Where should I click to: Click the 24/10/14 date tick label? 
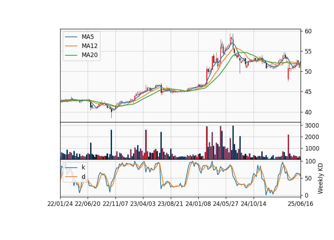254,204
